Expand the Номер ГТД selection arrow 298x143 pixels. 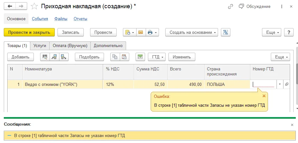(x=280, y=84)
